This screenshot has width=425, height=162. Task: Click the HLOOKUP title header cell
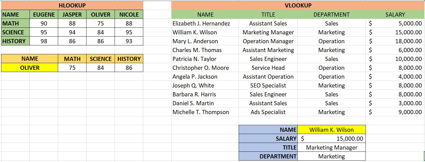(x=72, y=5)
